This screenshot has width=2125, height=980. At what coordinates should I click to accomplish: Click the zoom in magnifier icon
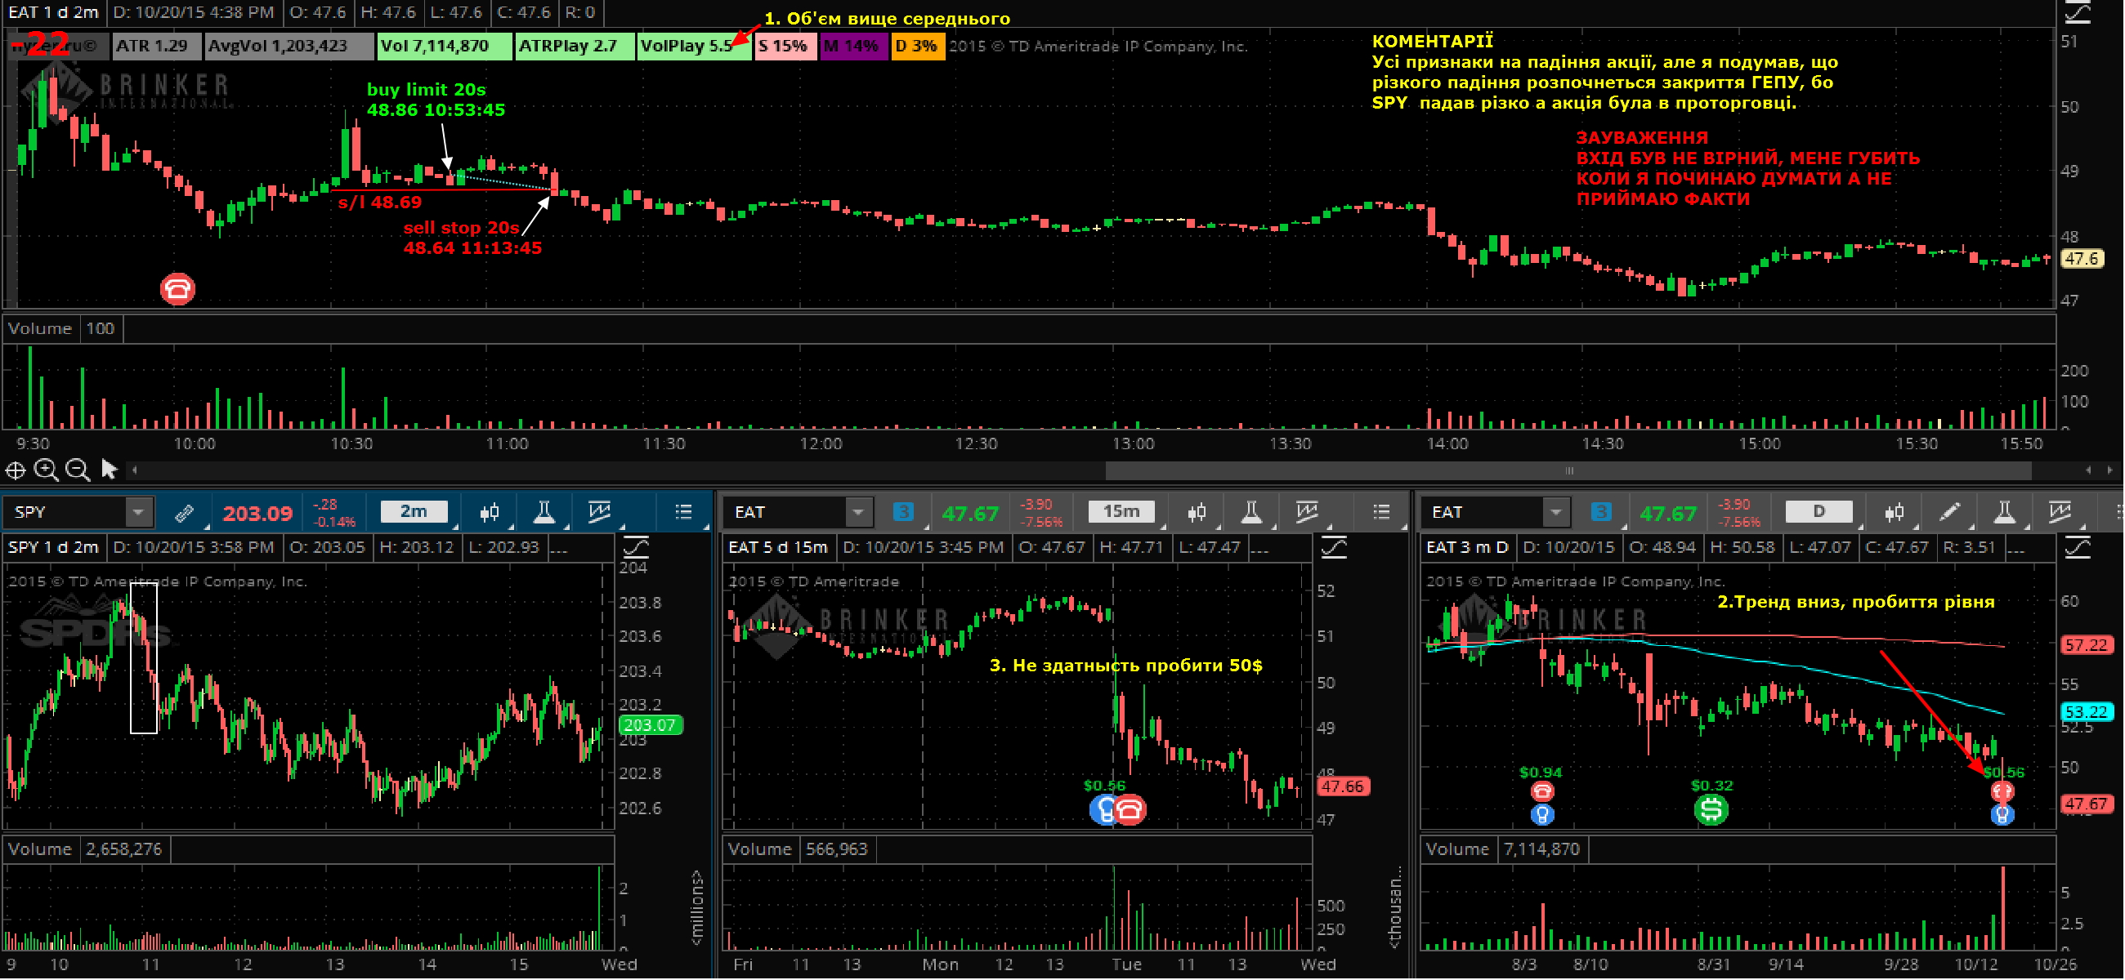click(47, 470)
